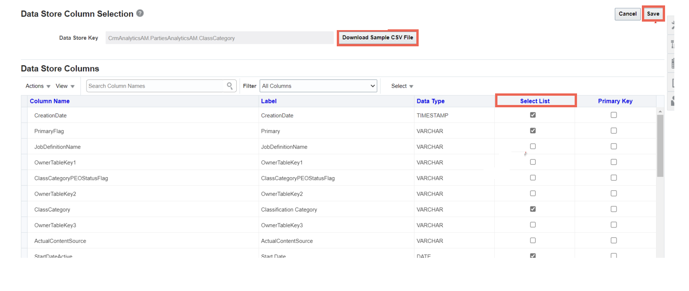Image resolution: width=689 pixels, height=291 pixels.
Task: Focus the Search Column Names field
Action: pyautogui.click(x=155, y=86)
